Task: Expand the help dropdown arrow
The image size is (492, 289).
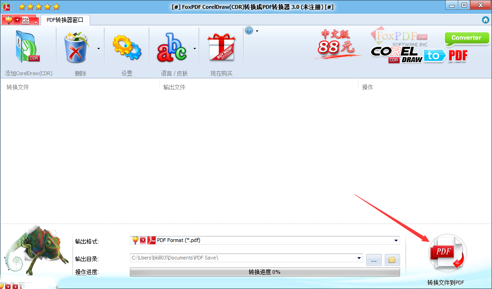Action: 257,31
